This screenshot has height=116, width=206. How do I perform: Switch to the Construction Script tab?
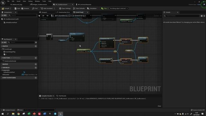[x=63, y=12]
